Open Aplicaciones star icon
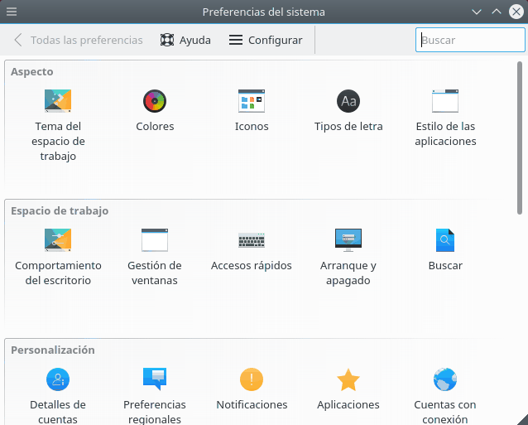This screenshot has width=528, height=425. [348, 379]
